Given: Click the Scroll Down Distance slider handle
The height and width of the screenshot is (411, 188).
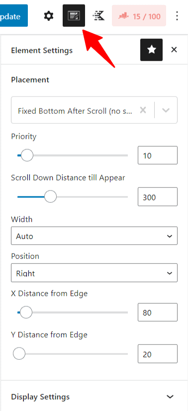Looking at the screenshot, I should (x=50, y=197).
